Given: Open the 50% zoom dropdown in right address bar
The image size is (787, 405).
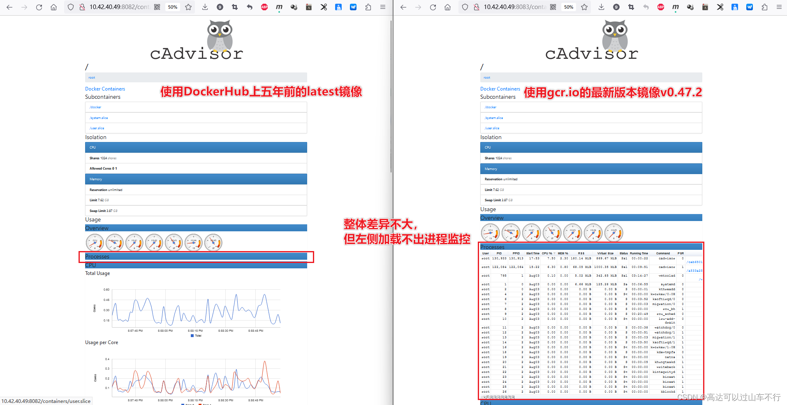Looking at the screenshot, I should pyautogui.click(x=568, y=7).
